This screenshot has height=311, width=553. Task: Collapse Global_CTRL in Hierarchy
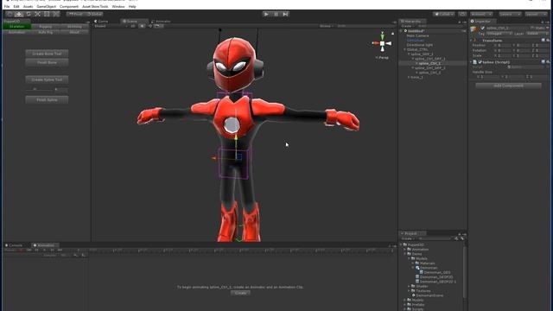tap(405, 50)
